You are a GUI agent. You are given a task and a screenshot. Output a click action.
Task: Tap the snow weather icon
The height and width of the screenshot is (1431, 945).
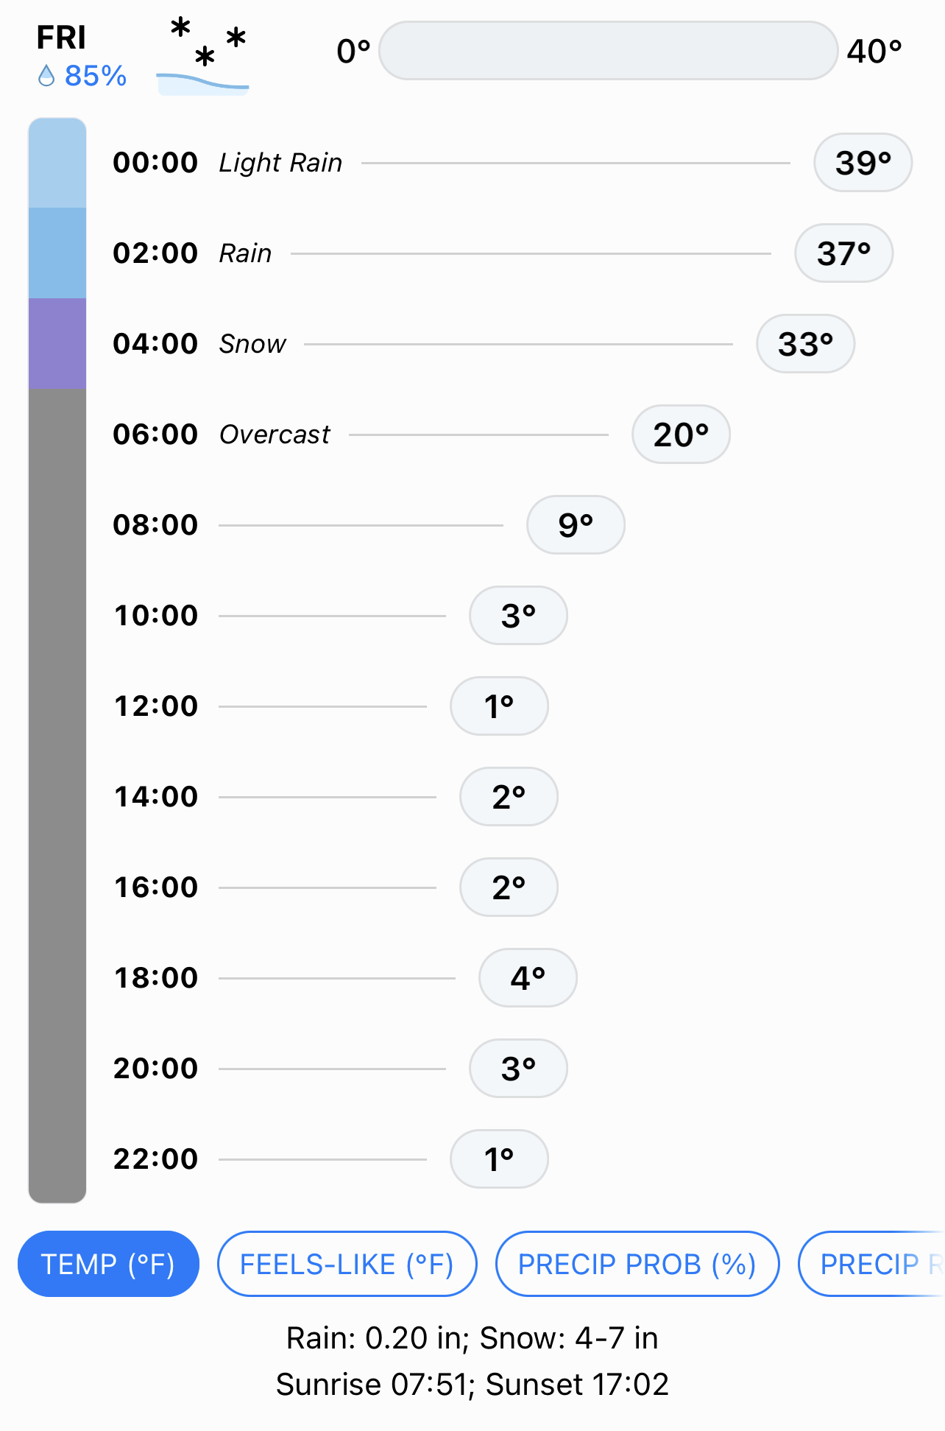pyautogui.click(x=203, y=57)
